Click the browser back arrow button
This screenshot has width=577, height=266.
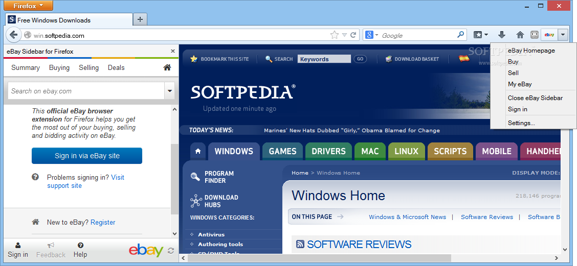pos(13,35)
